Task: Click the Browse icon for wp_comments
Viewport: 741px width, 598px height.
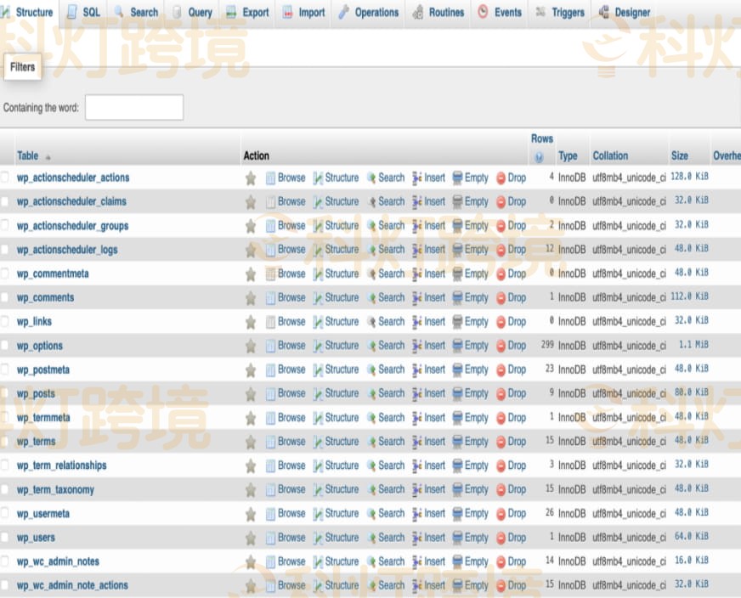Action: (270, 298)
